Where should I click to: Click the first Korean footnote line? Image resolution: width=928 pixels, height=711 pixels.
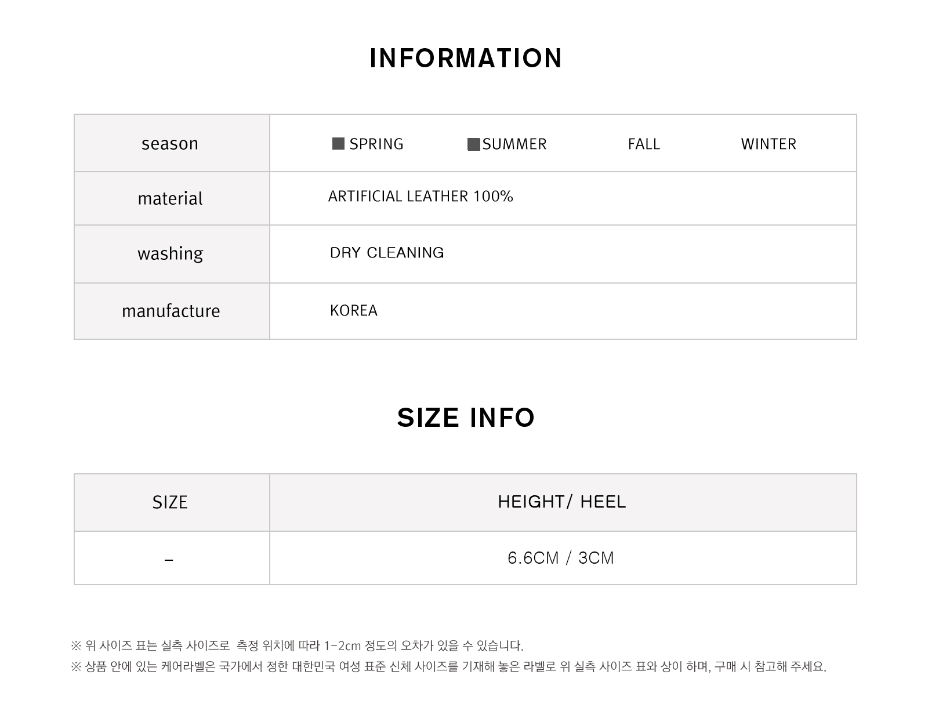[x=297, y=645]
